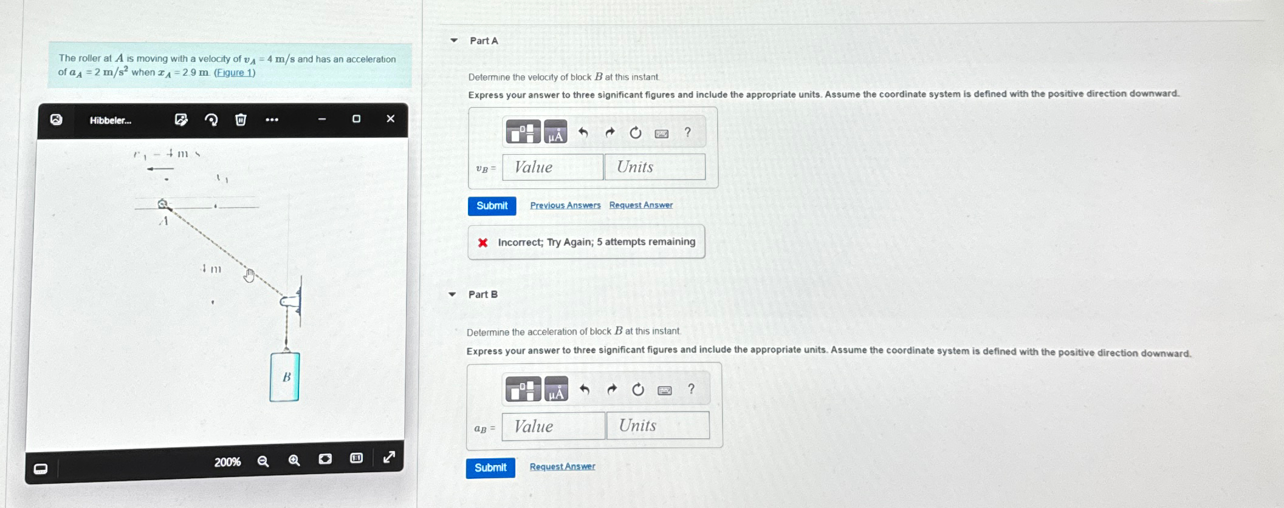Open the templates tool in Part B

523,390
